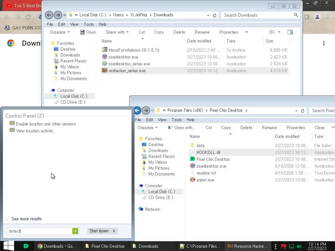Select readme.txt file
Image resolution: width=335 pixels, height=251 pixels.
[x=206, y=173]
